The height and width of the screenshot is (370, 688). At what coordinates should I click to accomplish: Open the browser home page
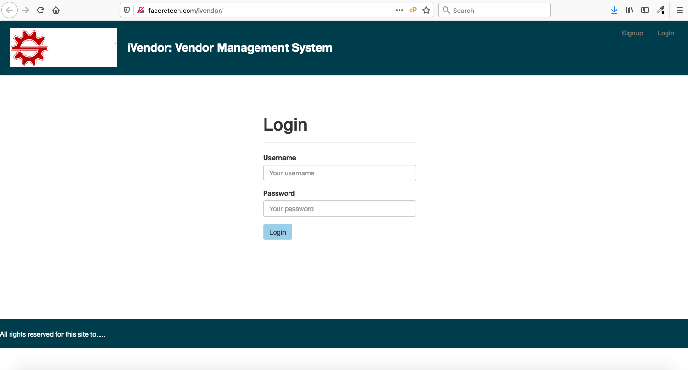click(56, 10)
